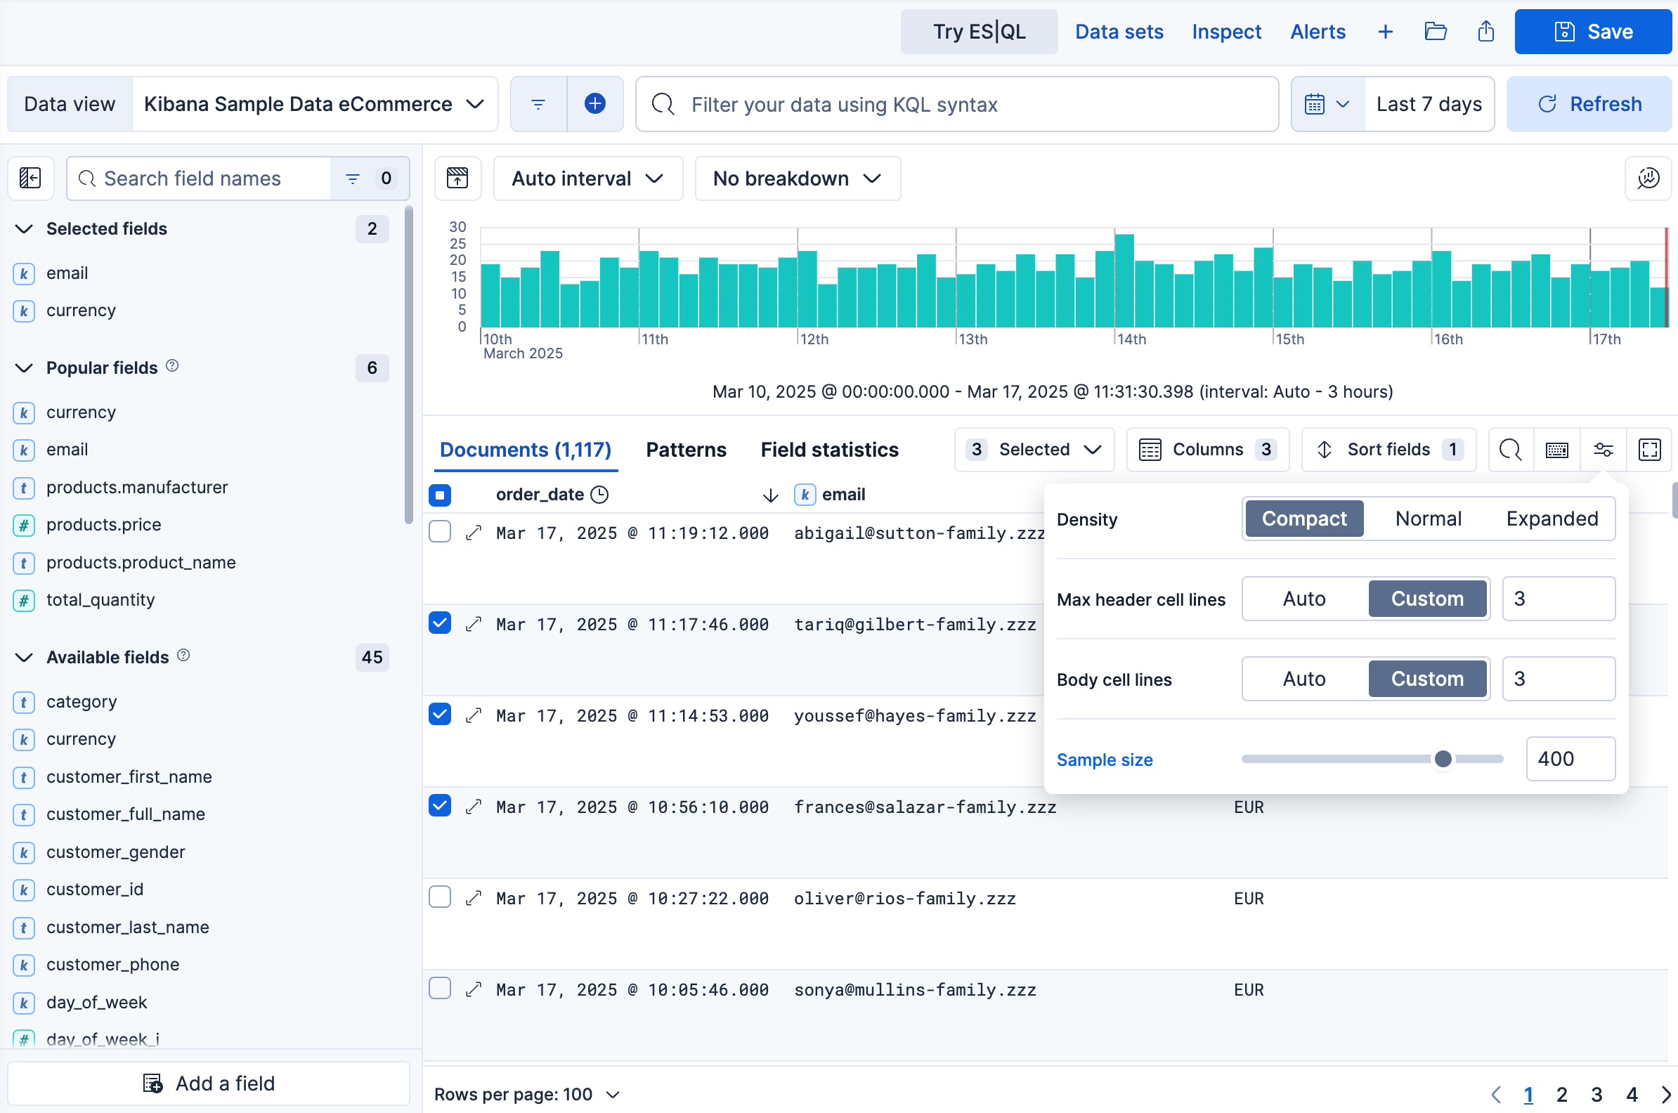1678x1113 pixels.
Task: Click email column keyword type icon
Action: pyautogui.click(x=805, y=495)
